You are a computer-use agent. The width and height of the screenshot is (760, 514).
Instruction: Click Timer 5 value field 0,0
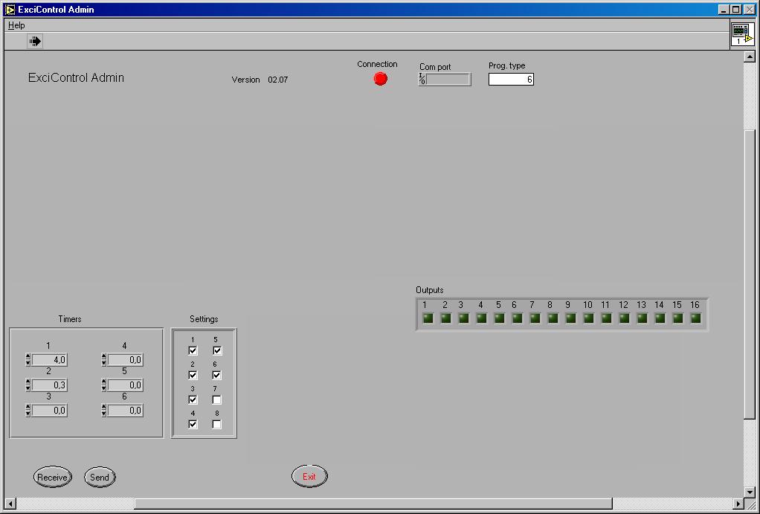(125, 385)
